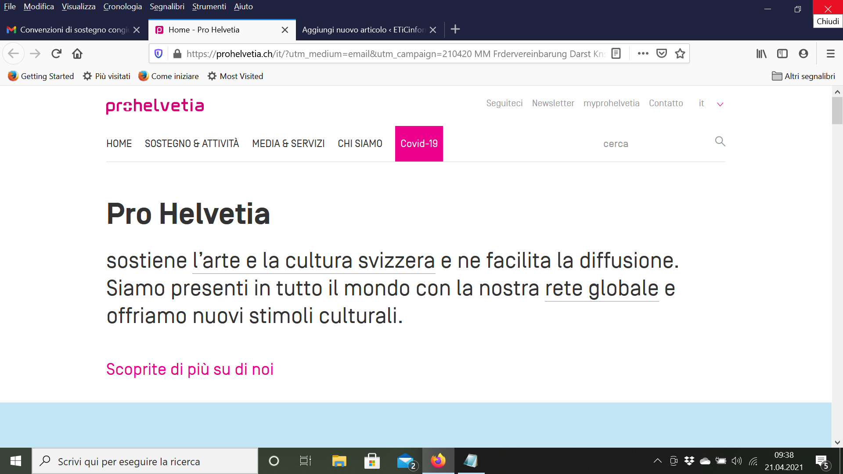Close the Convenzioni di sostegno tab
The width and height of the screenshot is (843, 474).
(x=137, y=30)
